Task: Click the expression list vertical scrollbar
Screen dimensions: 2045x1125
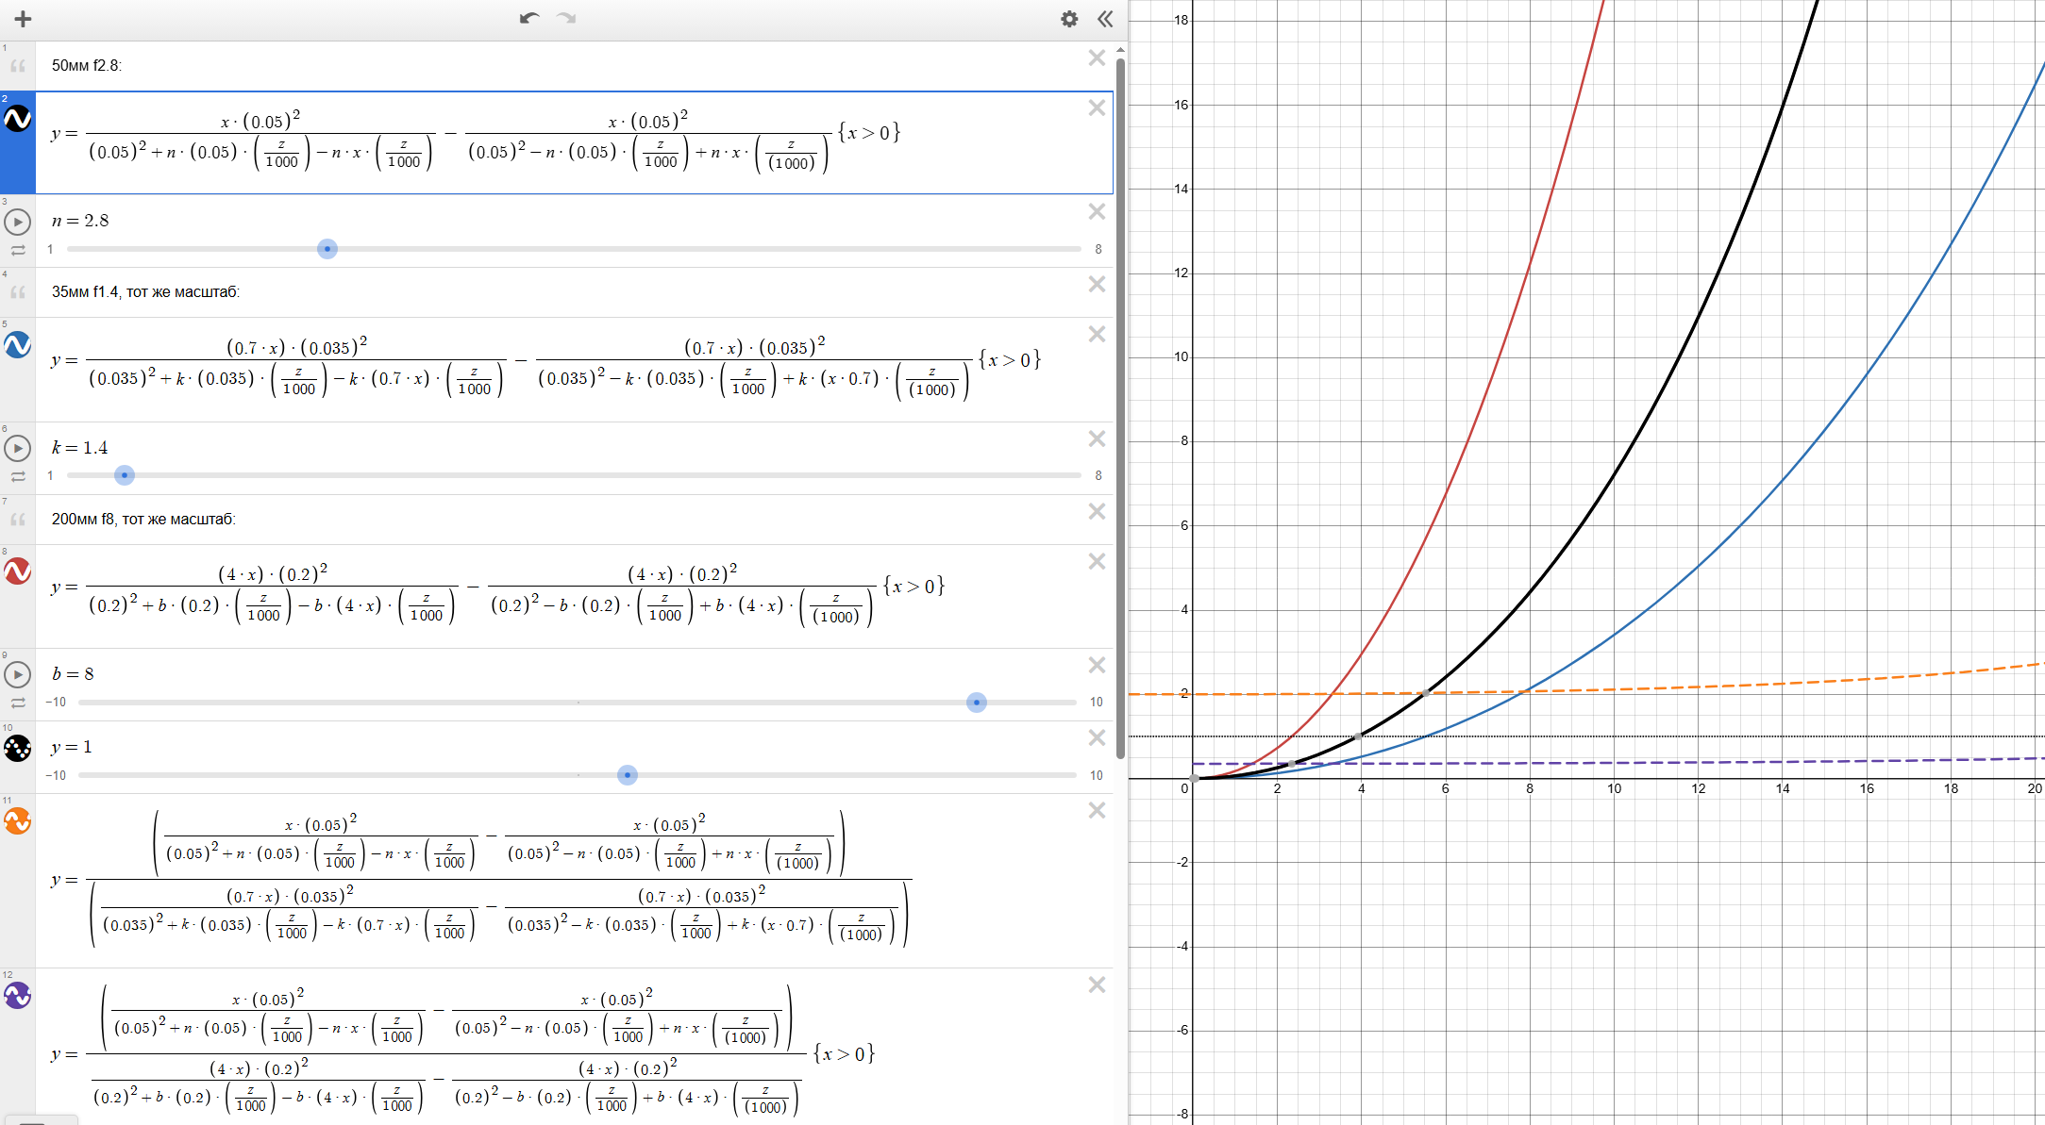Action: (x=1120, y=405)
